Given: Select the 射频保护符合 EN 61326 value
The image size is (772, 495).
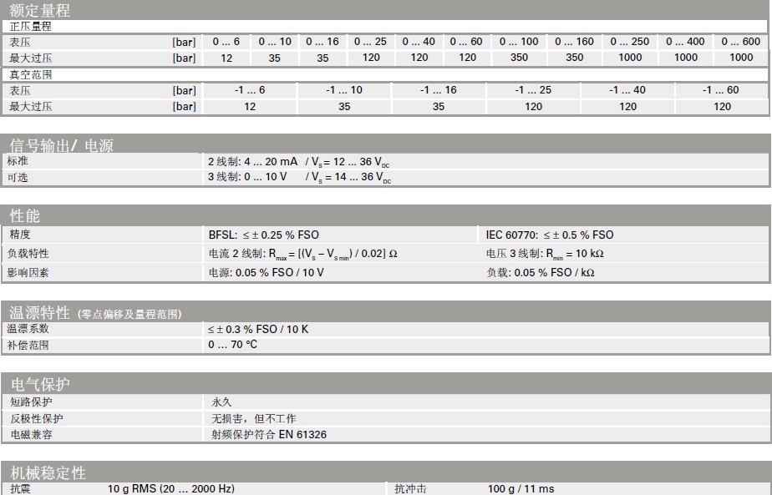Looking at the screenshot, I should click(x=269, y=434).
